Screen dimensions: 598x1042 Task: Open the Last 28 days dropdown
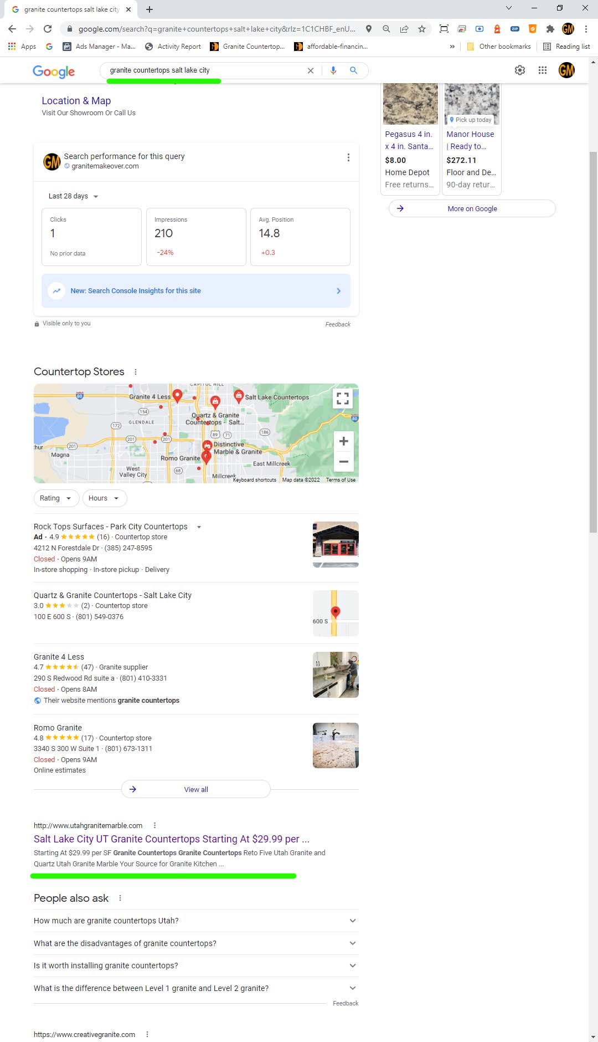[x=74, y=196]
